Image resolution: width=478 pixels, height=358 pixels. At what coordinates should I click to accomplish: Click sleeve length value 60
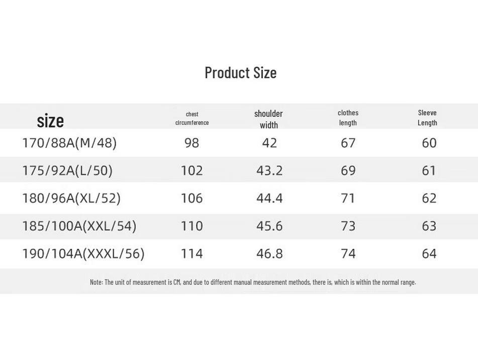[429, 143]
